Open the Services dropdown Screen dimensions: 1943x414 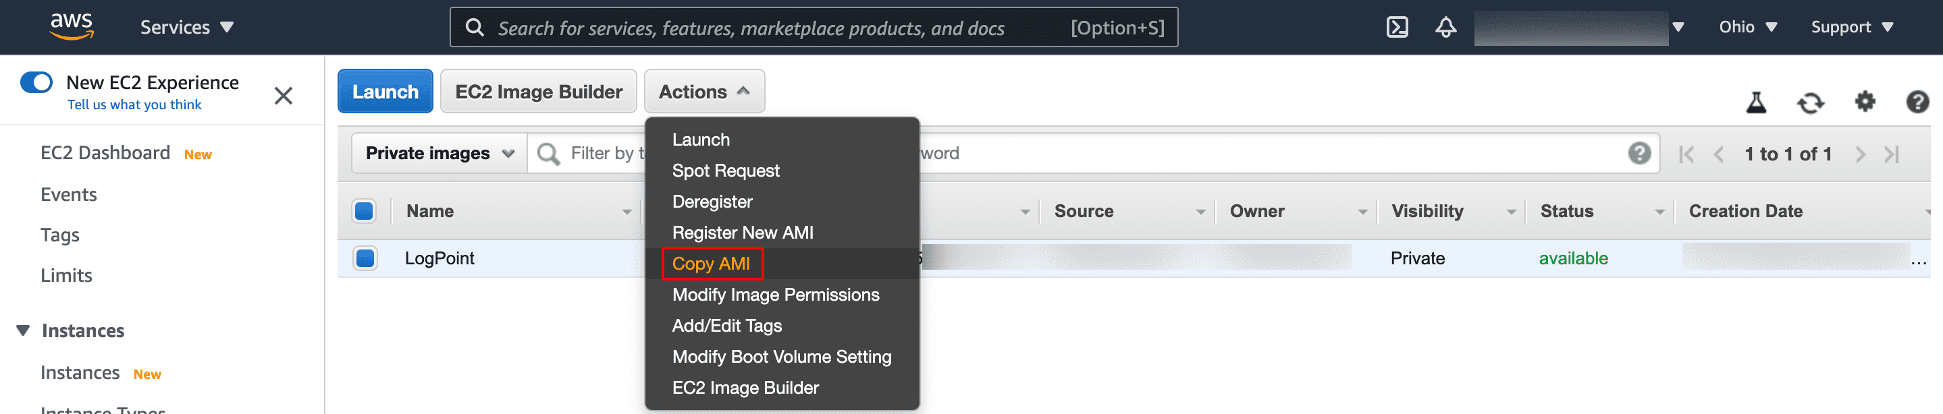tap(186, 27)
